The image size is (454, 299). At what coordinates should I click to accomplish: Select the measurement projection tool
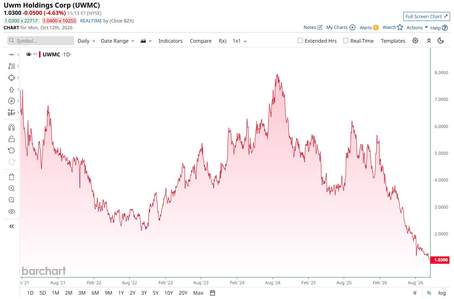coord(11,112)
